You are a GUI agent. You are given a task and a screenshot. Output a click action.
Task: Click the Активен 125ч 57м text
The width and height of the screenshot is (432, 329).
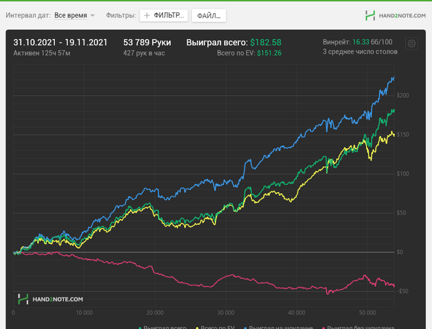tap(41, 53)
